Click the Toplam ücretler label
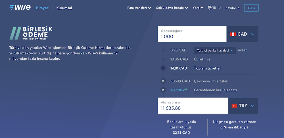Screen dimensions: 284x138 click(207, 68)
